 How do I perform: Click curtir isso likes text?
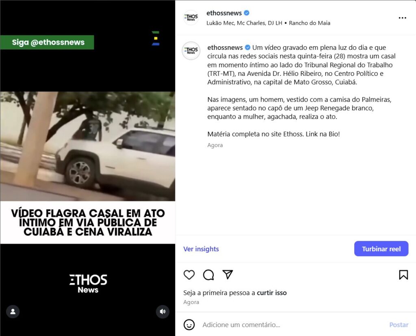tap(272, 293)
